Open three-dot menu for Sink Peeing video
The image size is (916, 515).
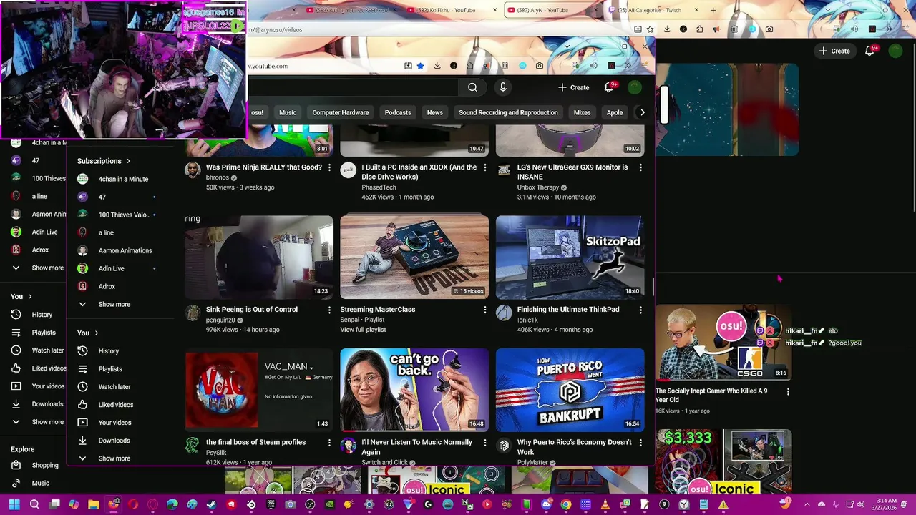click(x=329, y=310)
